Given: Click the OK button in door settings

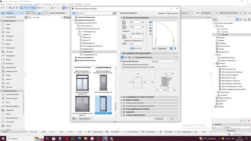Looking at the screenshot, I should click(172, 119).
